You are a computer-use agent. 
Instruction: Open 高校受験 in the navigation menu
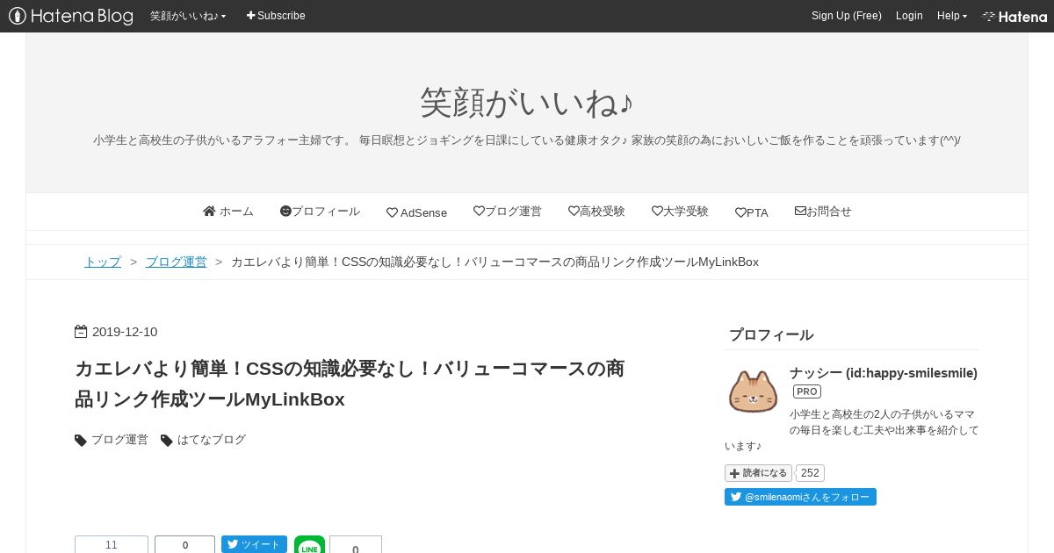pyautogui.click(x=596, y=212)
